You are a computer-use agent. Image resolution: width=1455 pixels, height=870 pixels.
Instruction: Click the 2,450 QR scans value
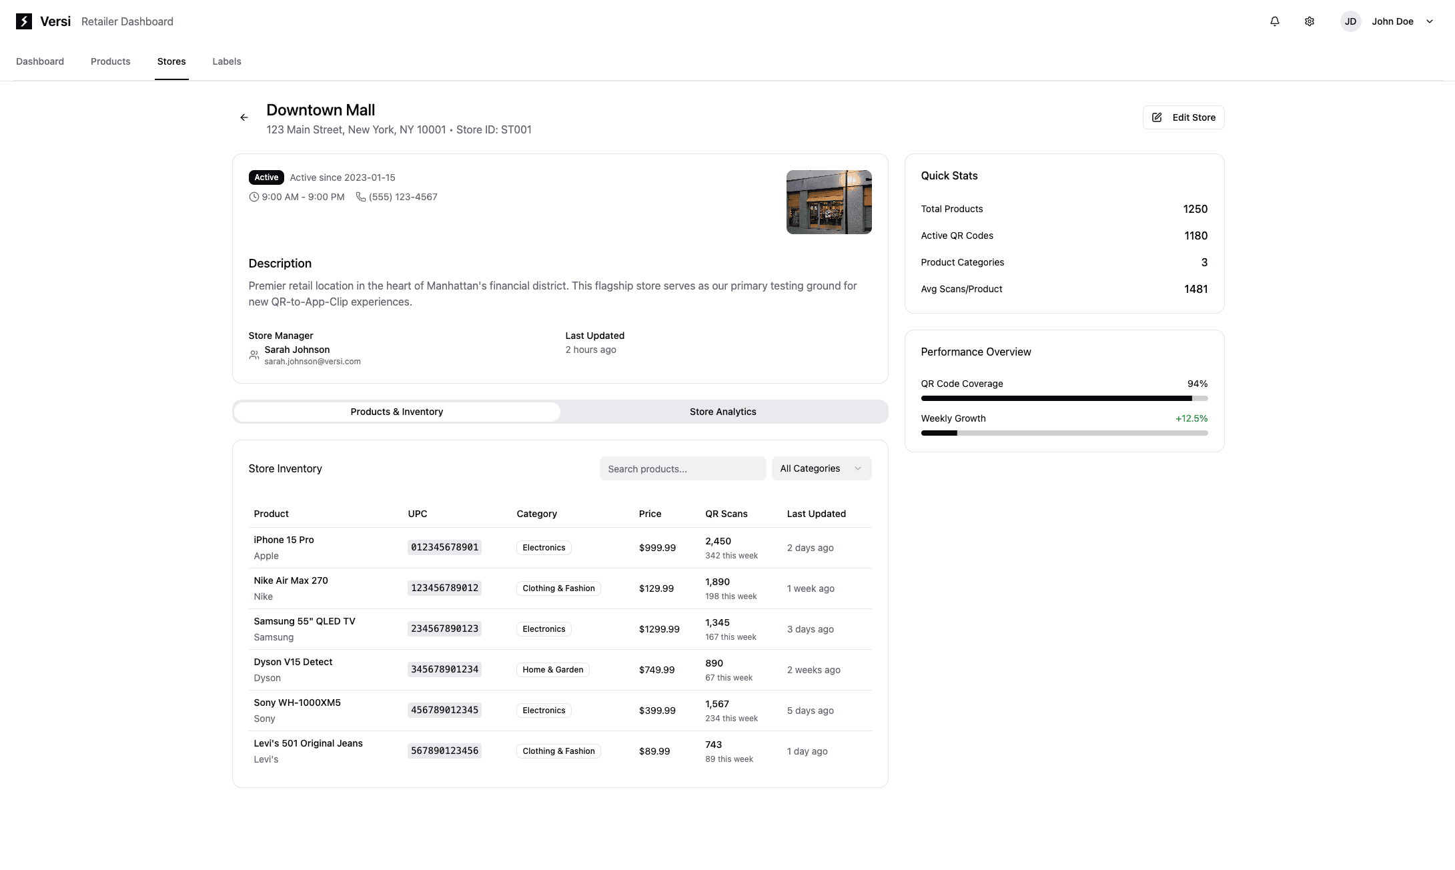pyautogui.click(x=718, y=541)
